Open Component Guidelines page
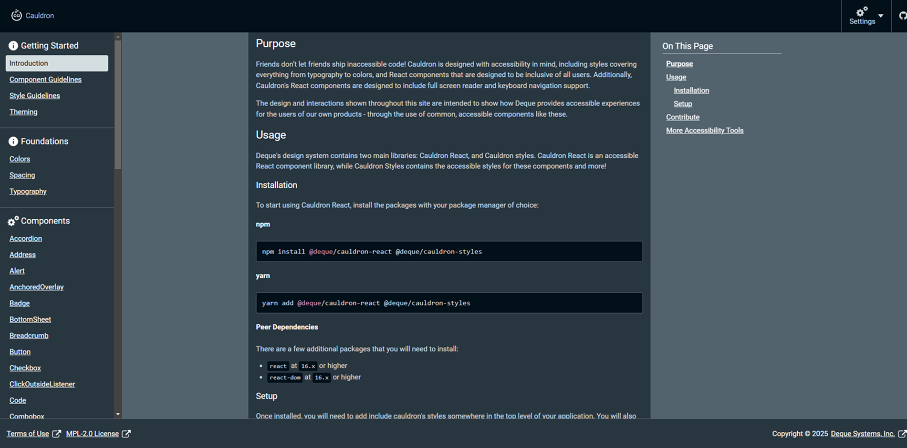 tap(45, 80)
